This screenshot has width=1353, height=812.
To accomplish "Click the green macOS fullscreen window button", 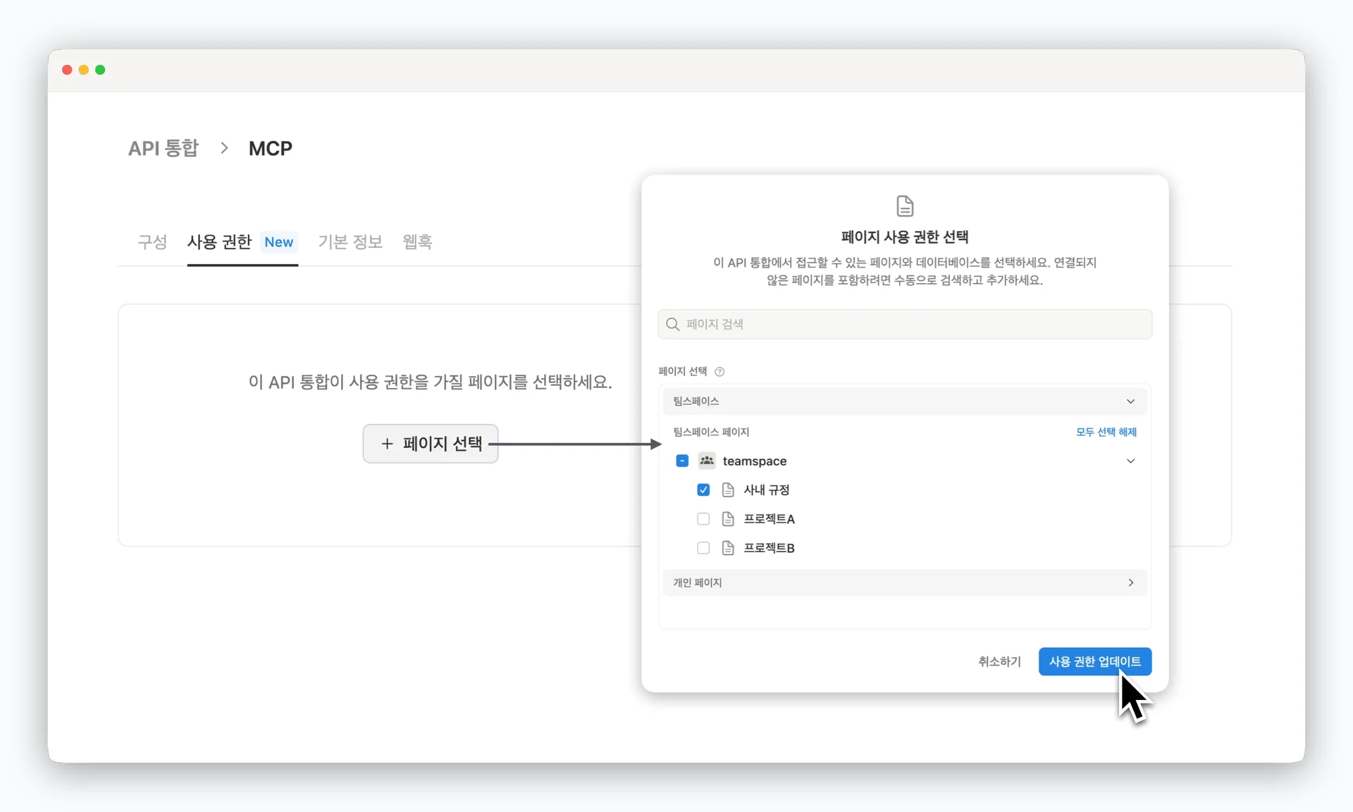I will click(100, 70).
